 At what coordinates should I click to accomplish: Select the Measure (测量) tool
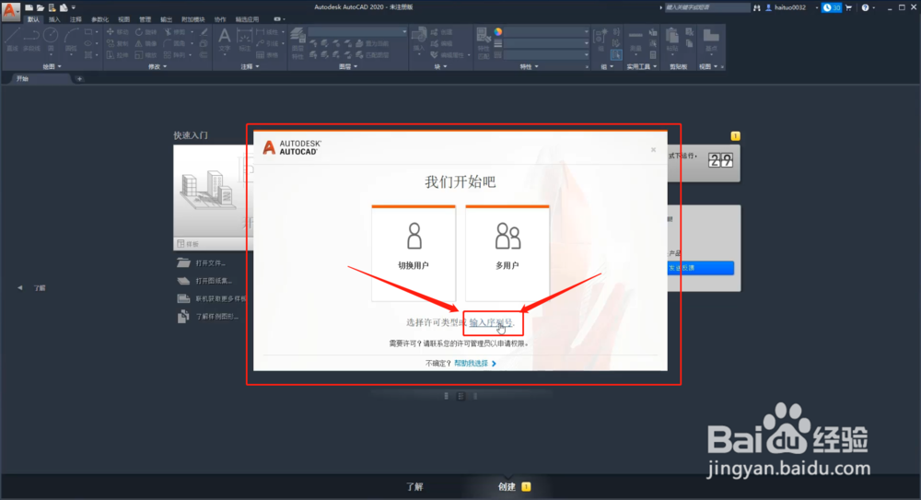(635, 41)
